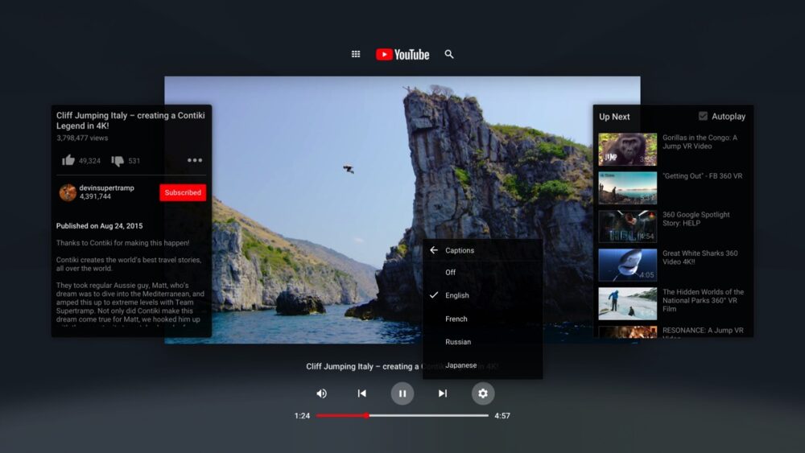
Task: Turn captions Off in the captions menu
Action: [x=451, y=272]
